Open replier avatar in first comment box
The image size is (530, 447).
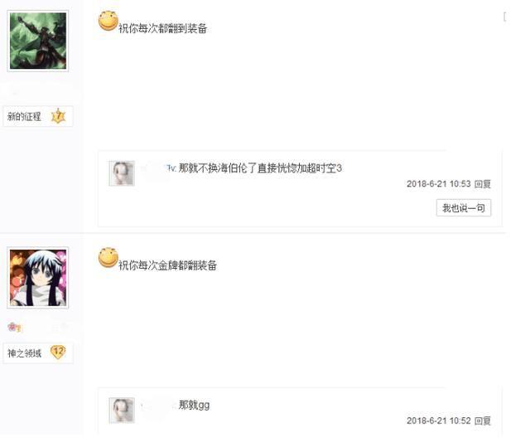pyautogui.click(x=122, y=173)
